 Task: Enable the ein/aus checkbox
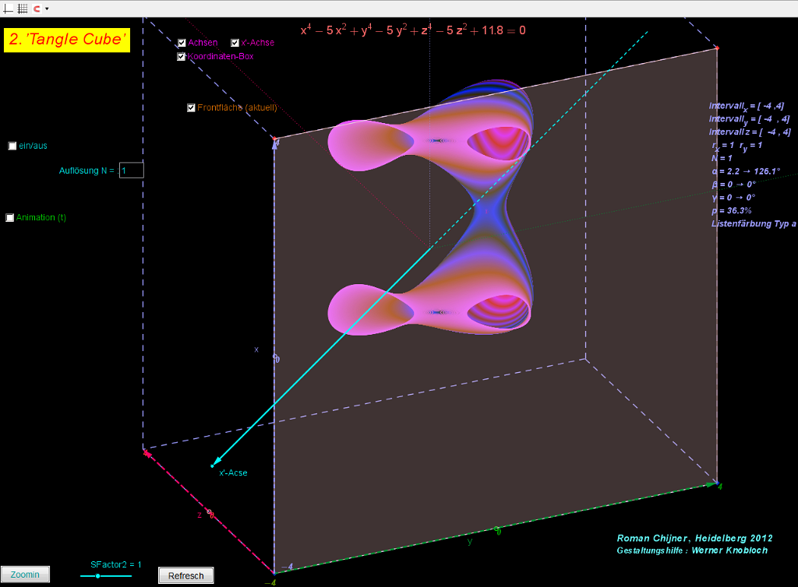tap(12, 146)
